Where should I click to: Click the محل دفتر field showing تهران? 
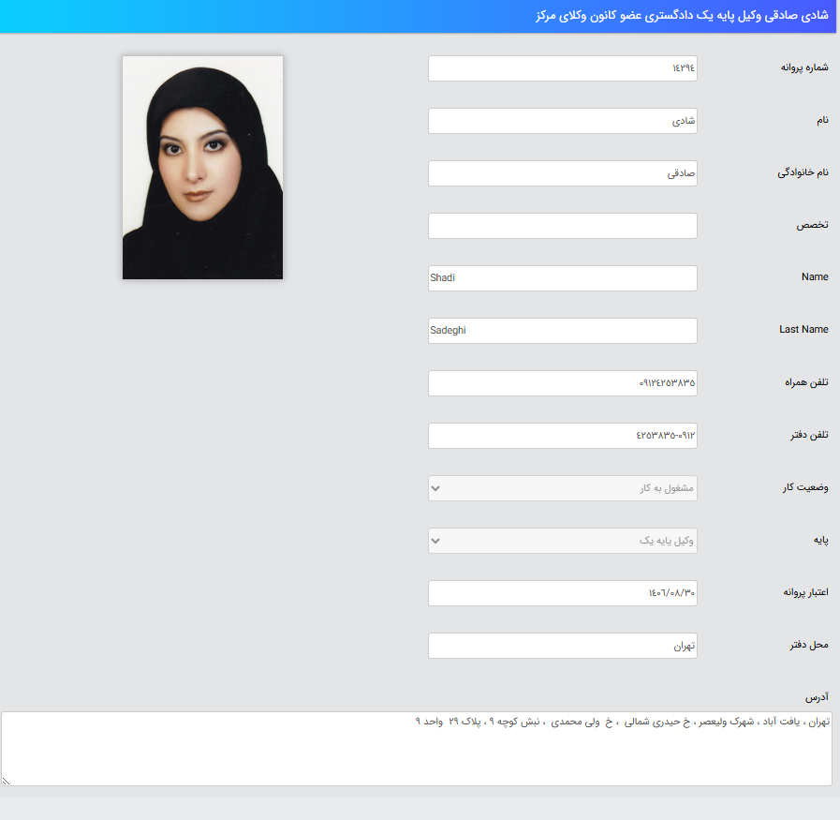(x=562, y=645)
